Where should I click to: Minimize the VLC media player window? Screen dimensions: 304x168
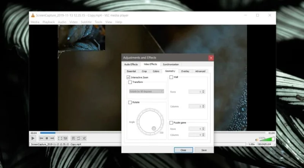[x=245, y=15]
